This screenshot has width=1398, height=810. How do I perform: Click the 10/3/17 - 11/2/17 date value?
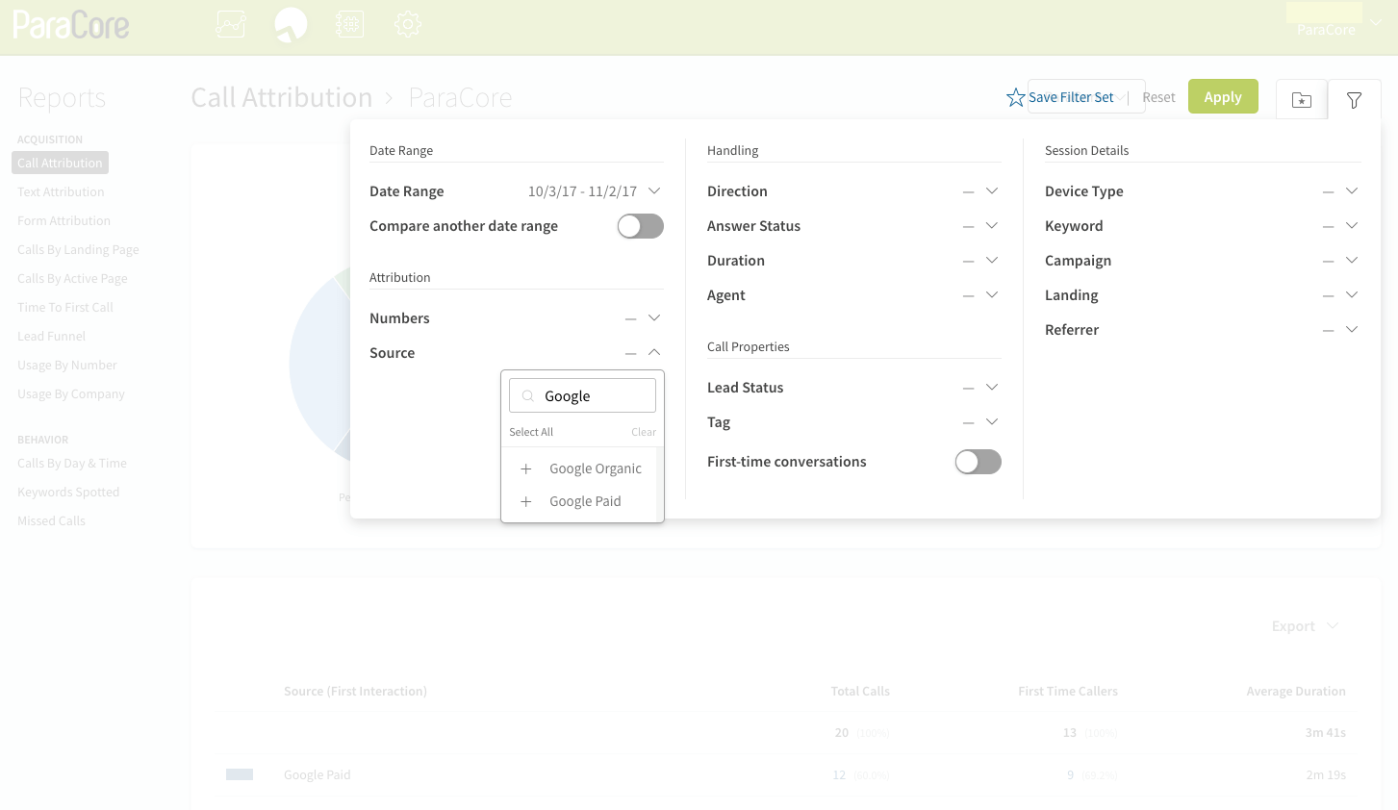[582, 191]
